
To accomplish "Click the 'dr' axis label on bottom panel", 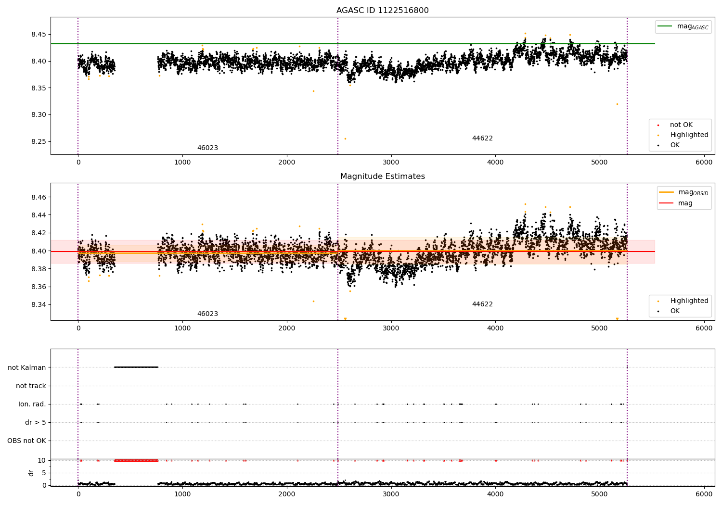I will [31, 473].
